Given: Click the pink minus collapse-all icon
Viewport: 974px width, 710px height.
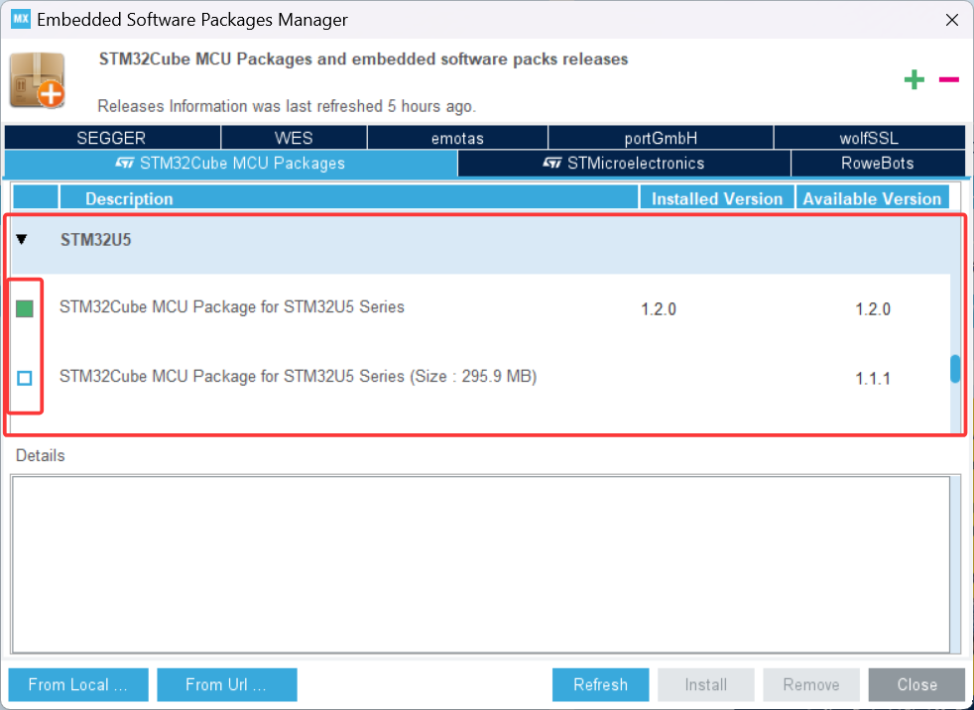Looking at the screenshot, I should coord(948,79).
